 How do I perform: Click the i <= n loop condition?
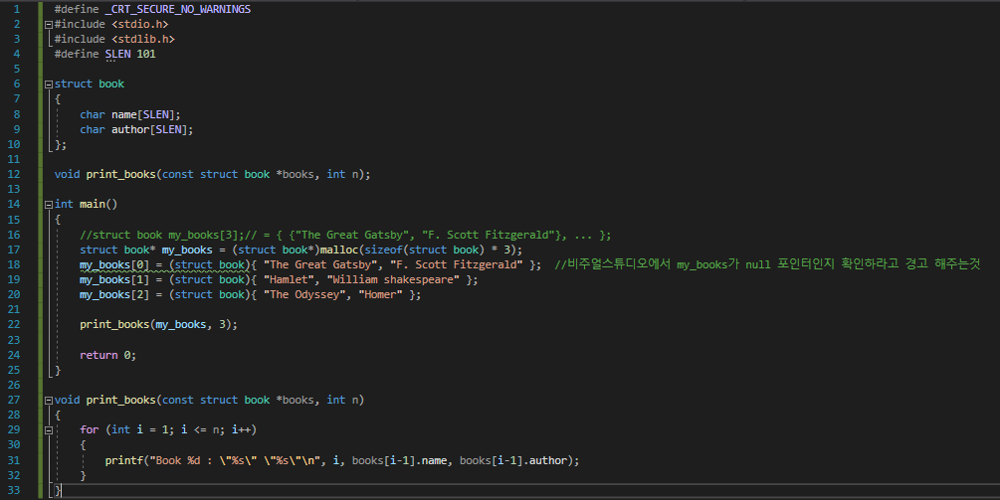[x=202, y=430]
